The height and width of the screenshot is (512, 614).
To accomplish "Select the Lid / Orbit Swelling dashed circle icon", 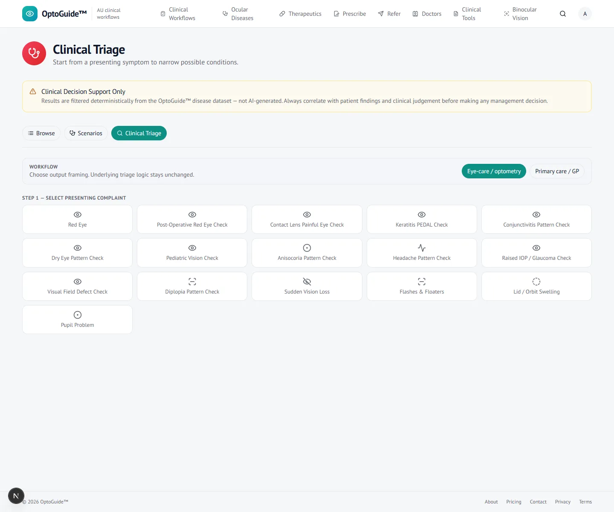I will point(536,282).
